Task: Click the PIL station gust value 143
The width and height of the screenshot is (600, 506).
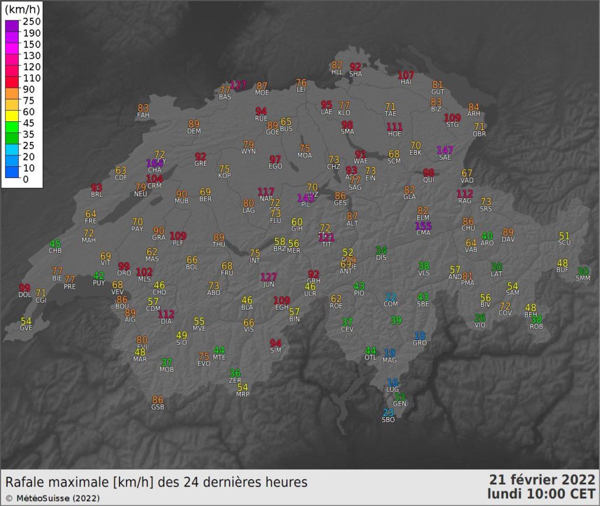Action: pyautogui.click(x=306, y=199)
